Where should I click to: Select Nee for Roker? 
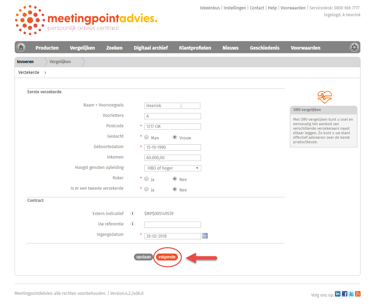pyautogui.click(x=175, y=179)
